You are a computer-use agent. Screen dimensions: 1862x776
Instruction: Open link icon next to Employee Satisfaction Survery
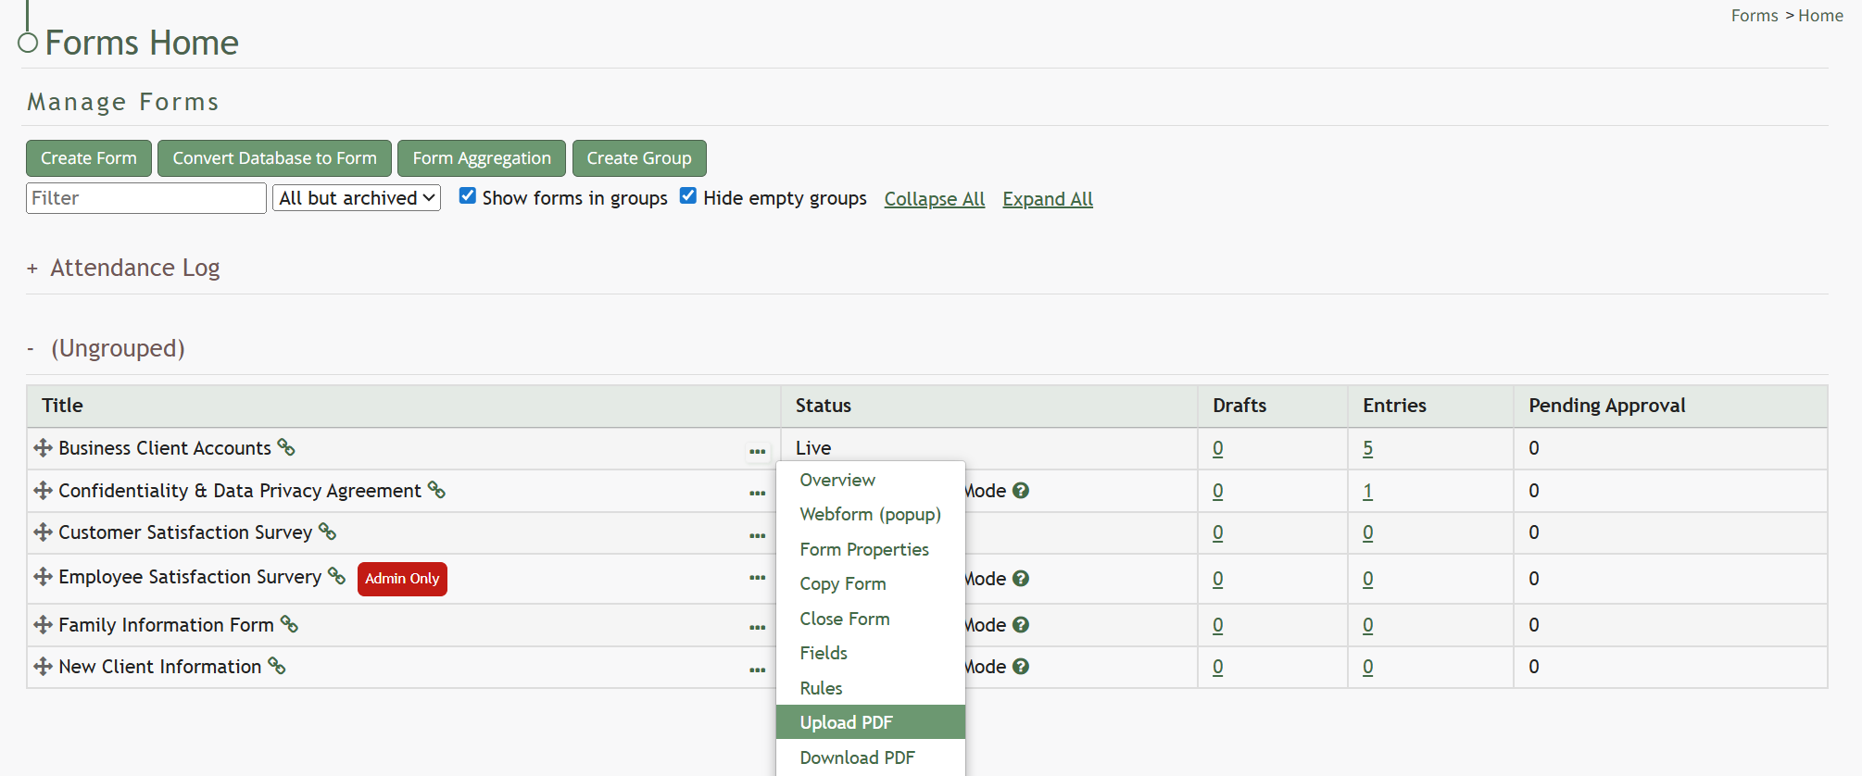pos(336,576)
